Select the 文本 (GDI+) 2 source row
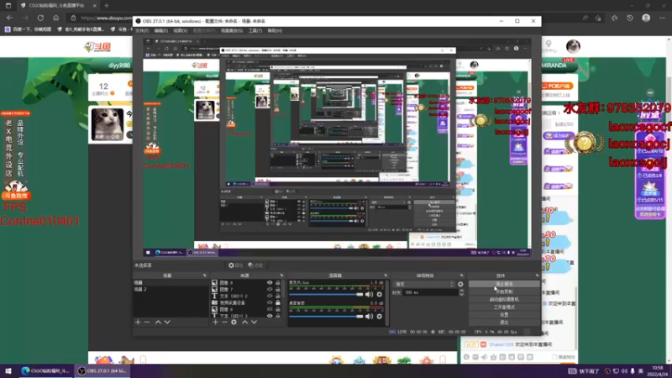This screenshot has height=378, width=672. tap(245, 297)
